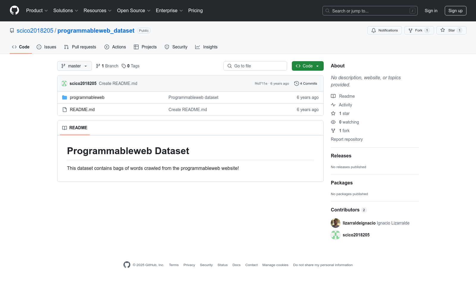Click the eye icon beside 0 watching

(333, 122)
